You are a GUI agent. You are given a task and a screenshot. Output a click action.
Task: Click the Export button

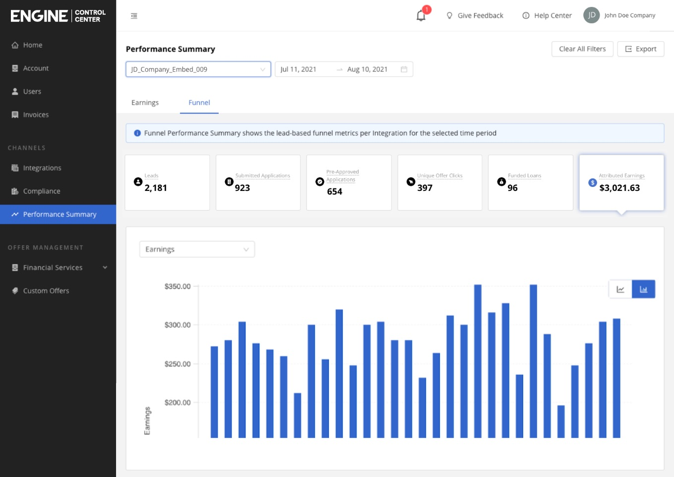pos(640,49)
